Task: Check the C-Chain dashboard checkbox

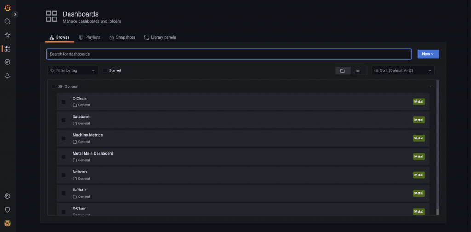Action: click(x=63, y=102)
